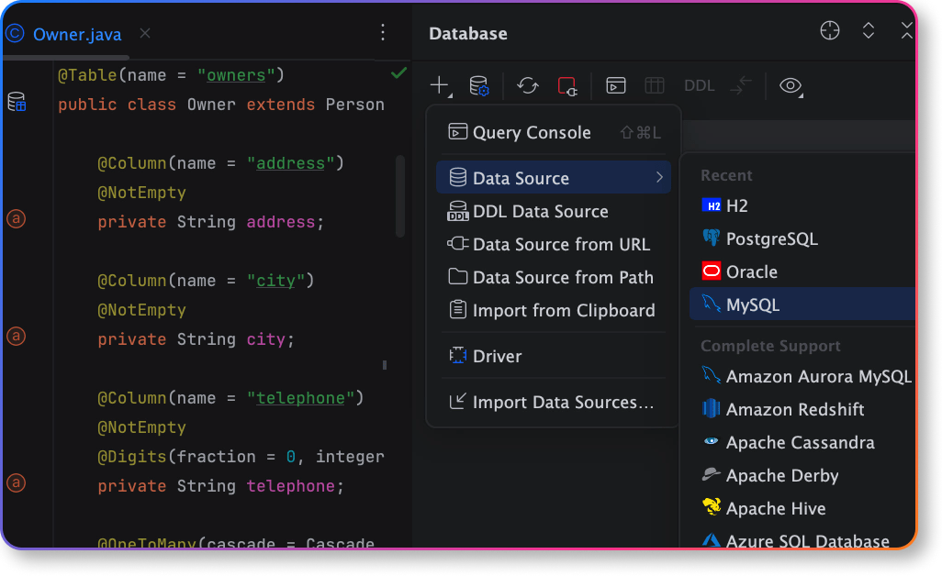Choose Data Source from Path
The height and width of the screenshot is (576, 942).
554,277
